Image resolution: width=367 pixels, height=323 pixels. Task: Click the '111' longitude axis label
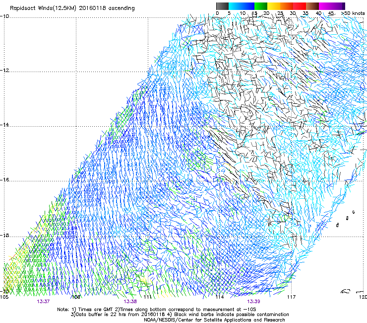147,297
